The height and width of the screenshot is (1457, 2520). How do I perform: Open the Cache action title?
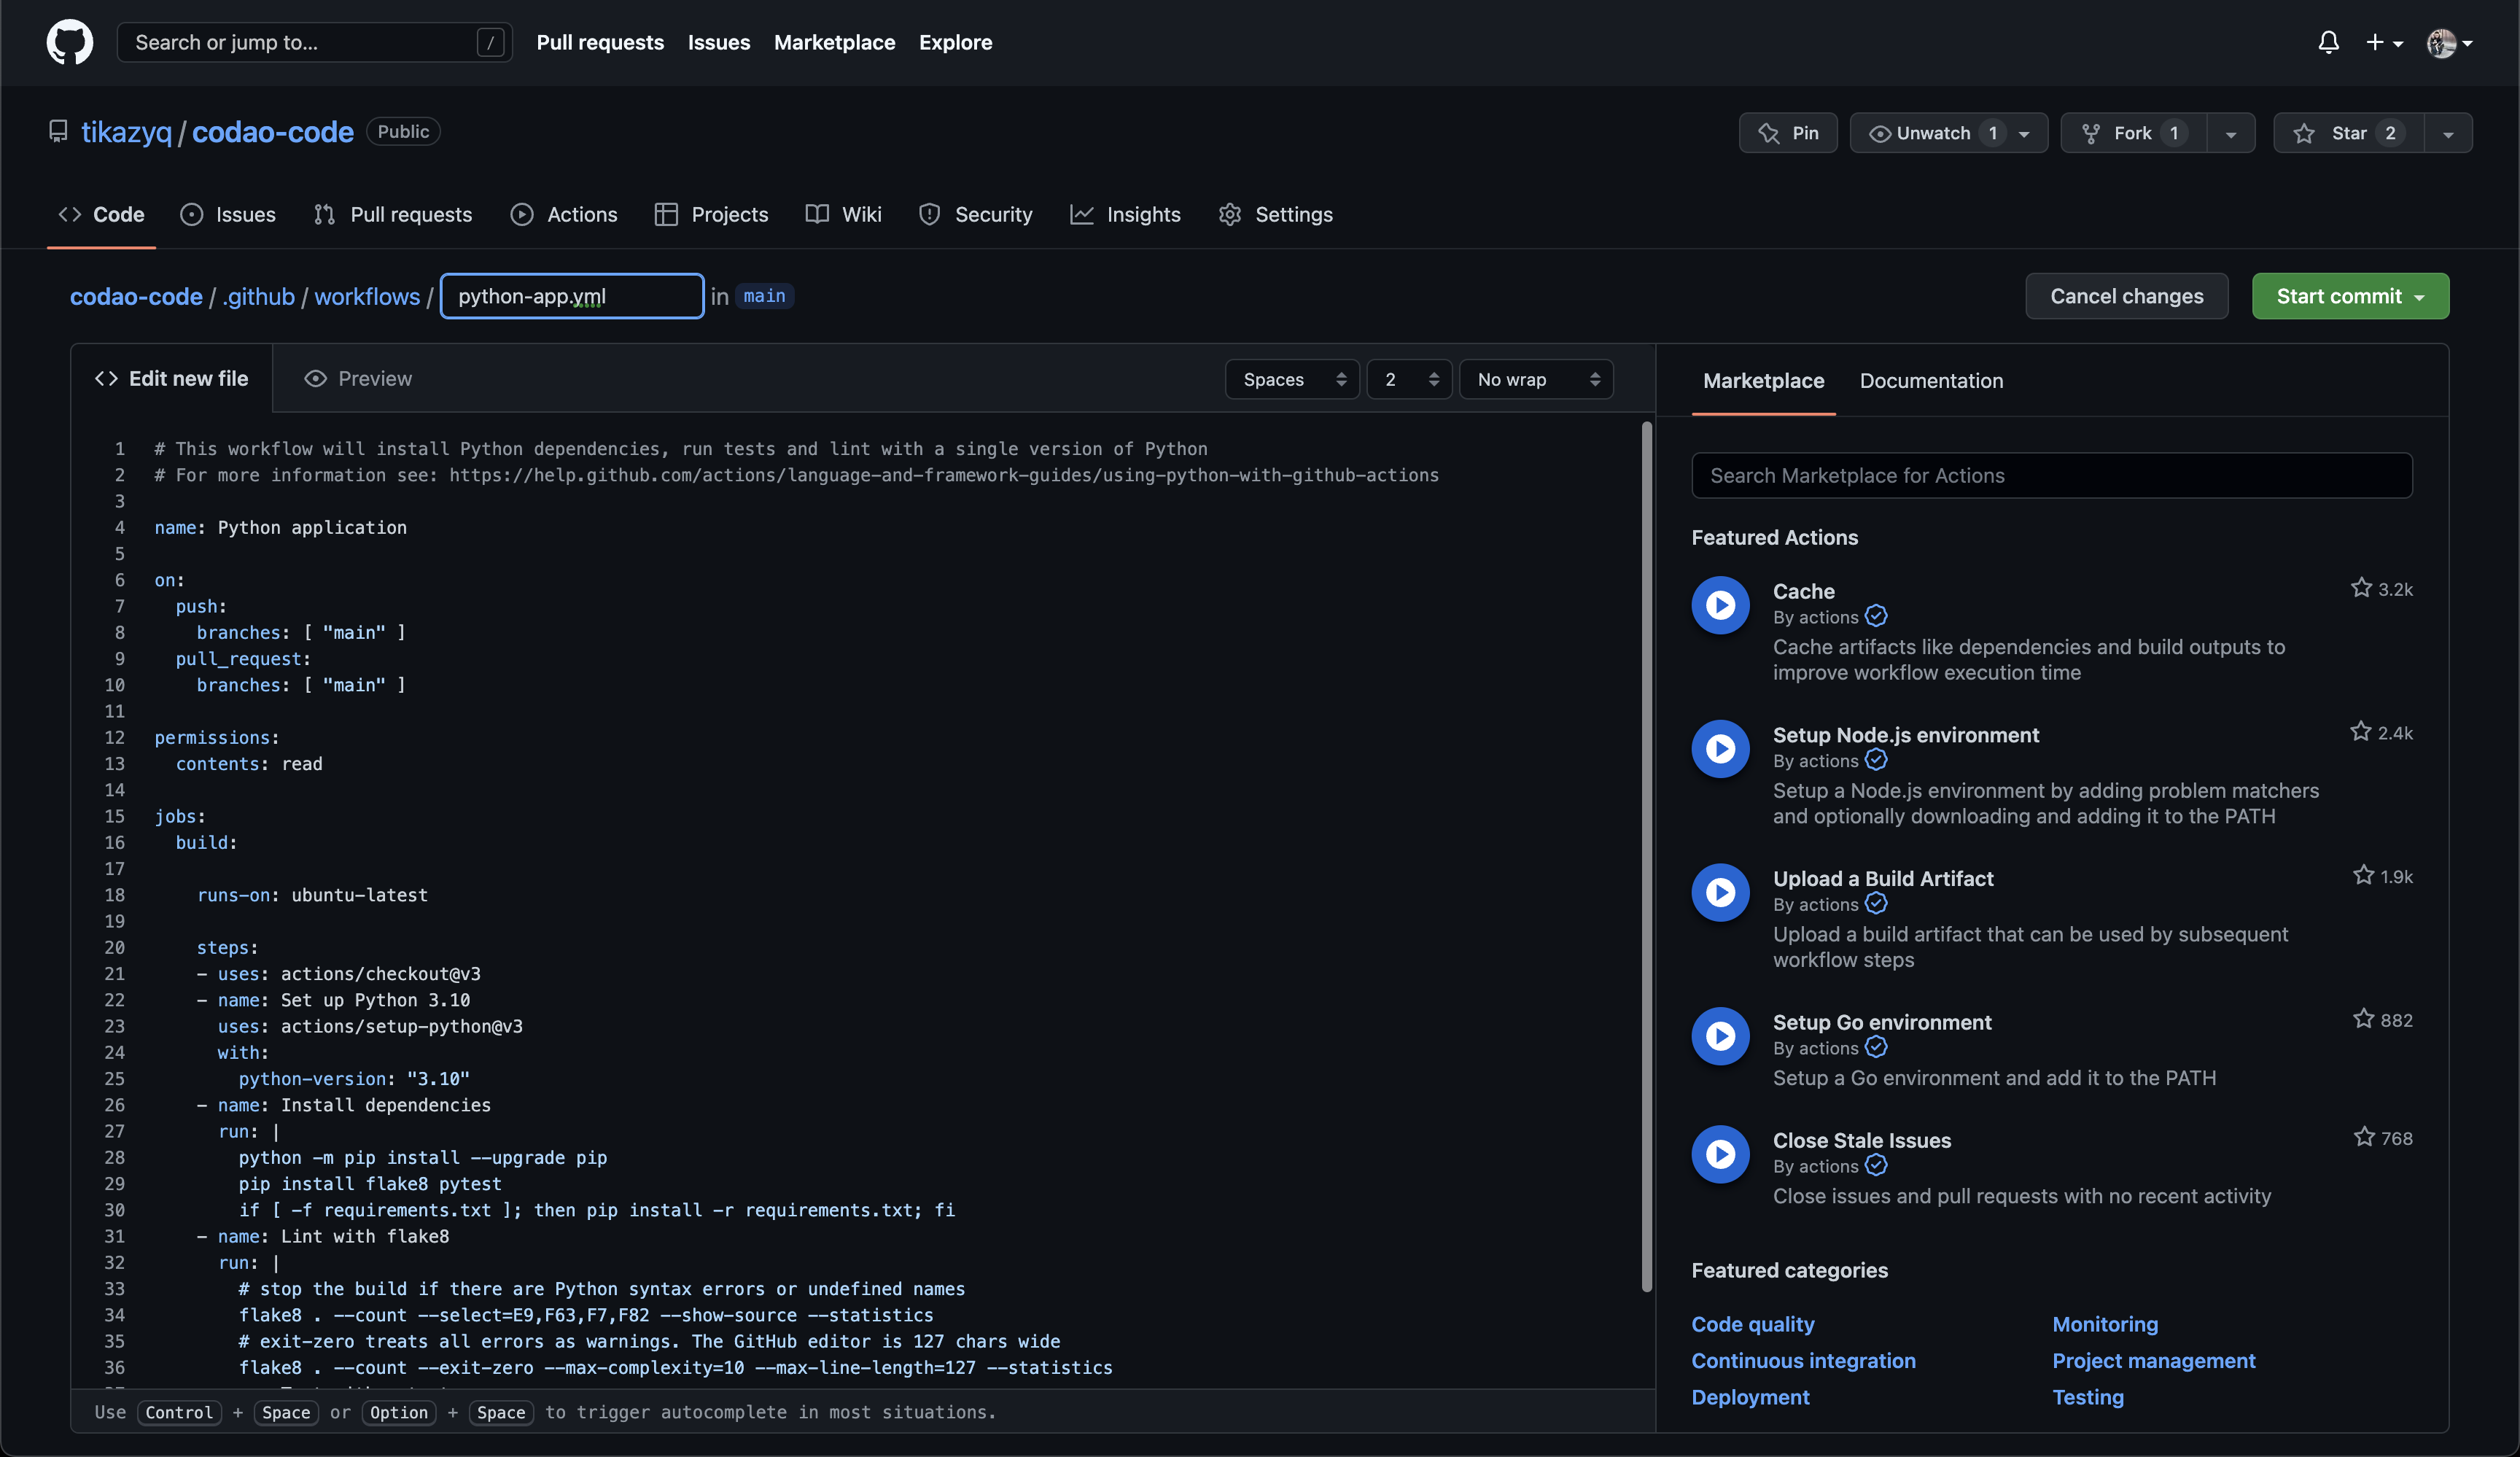pyautogui.click(x=1803, y=591)
